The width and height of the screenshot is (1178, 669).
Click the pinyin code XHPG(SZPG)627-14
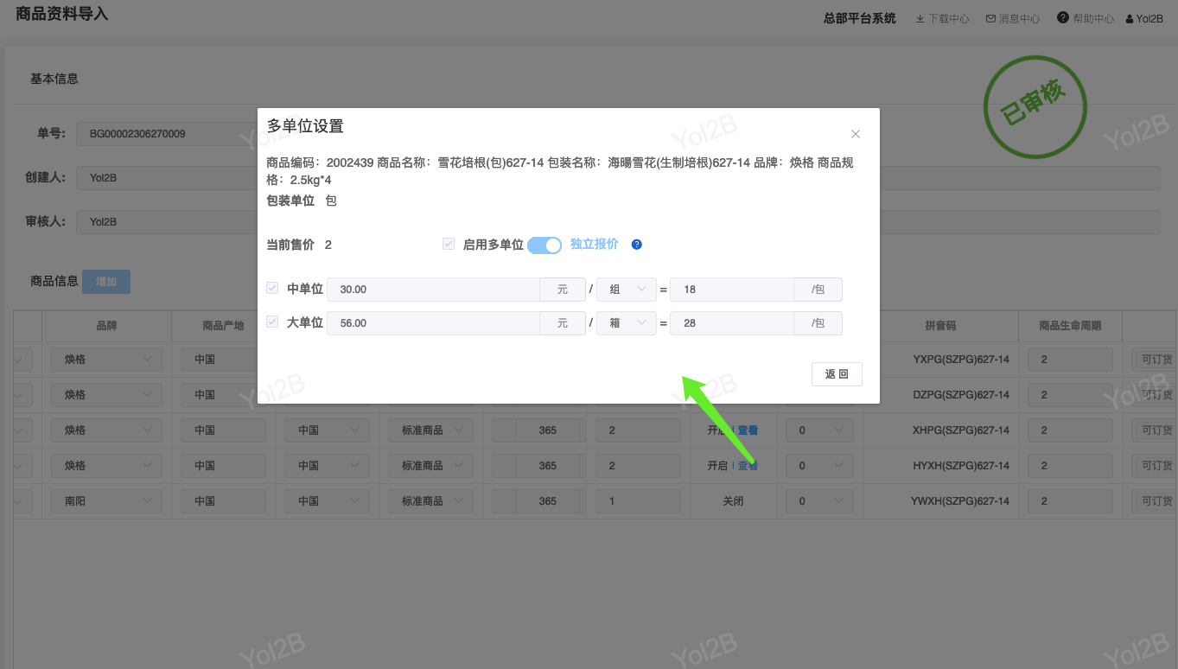tap(961, 430)
